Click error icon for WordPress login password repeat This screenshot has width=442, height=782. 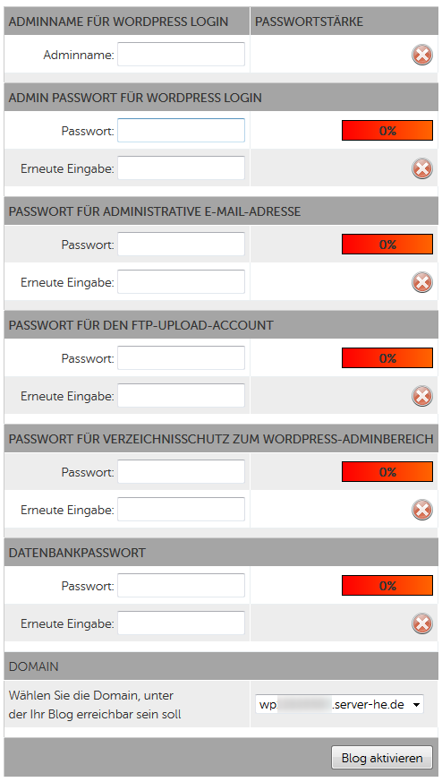coord(421,168)
